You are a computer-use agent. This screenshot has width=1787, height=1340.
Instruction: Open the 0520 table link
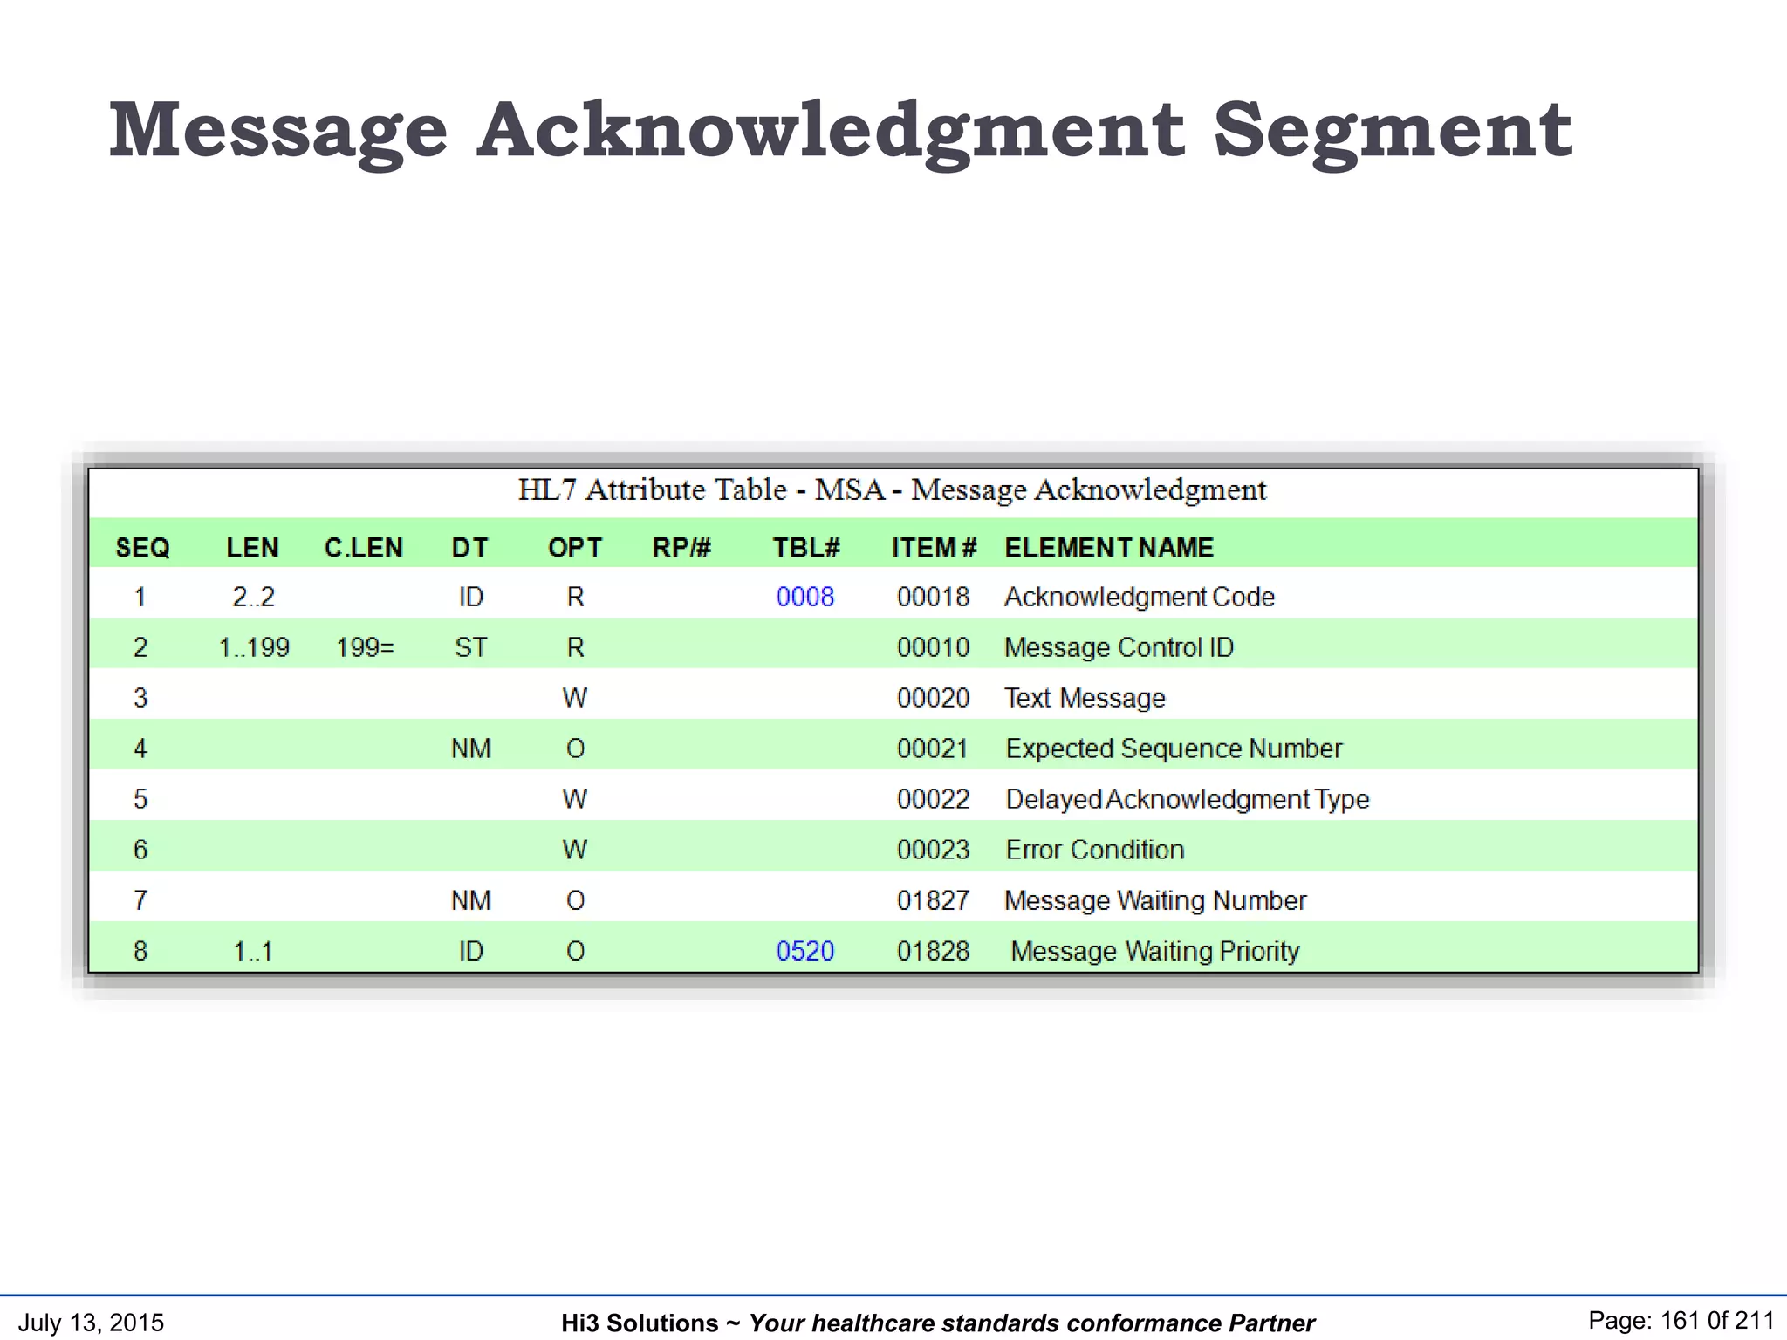tap(804, 951)
